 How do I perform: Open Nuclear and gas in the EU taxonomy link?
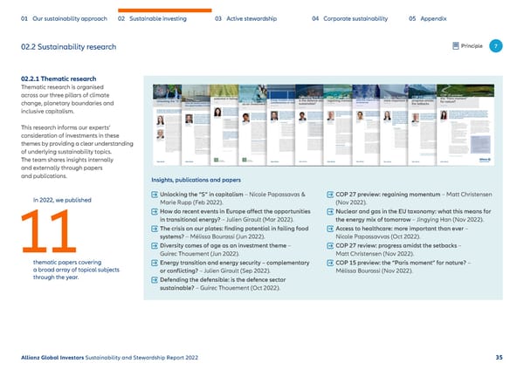pyautogui.click(x=413, y=216)
